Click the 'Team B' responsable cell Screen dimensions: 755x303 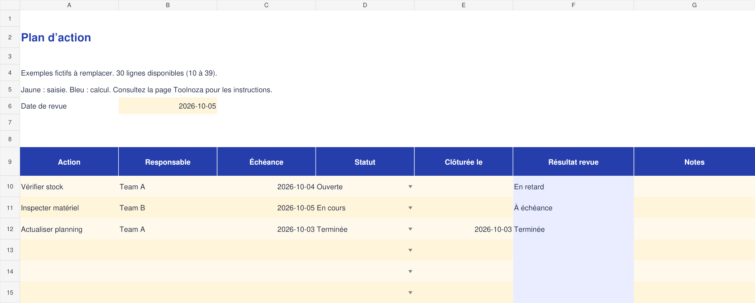point(168,208)
